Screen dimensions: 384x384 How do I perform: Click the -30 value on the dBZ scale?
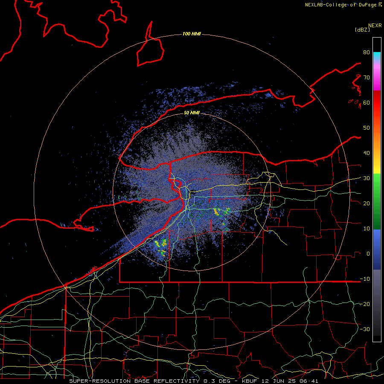click(x=365, y=329)
